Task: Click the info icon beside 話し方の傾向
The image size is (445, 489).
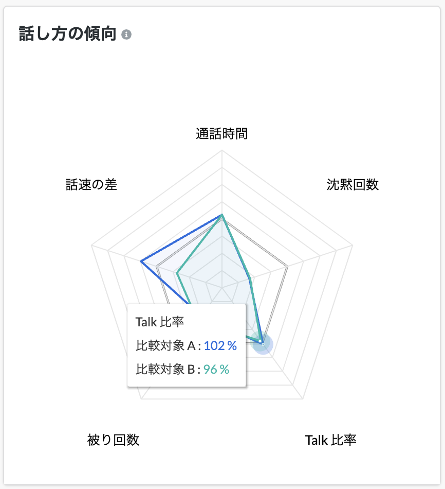Action: (x=126, y=34)
